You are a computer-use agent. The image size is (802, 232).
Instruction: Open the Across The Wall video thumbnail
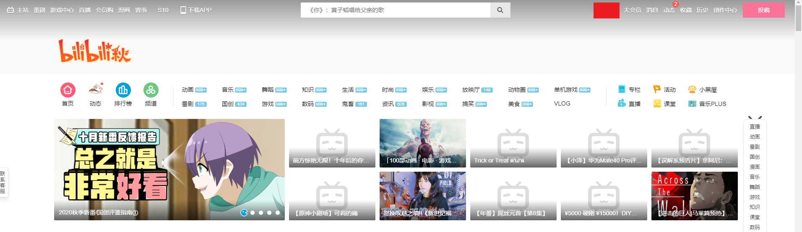[x=695, y=196]
